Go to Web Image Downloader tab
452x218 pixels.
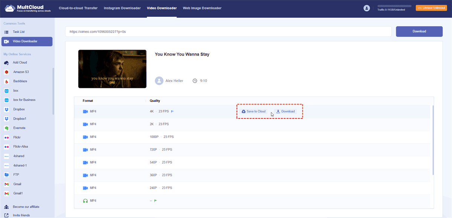(x=202, y=8)
